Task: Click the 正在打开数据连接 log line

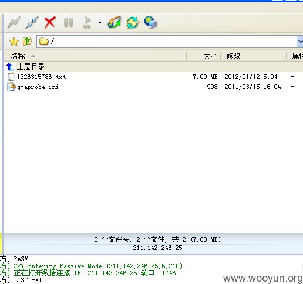Action: point(95,273)
